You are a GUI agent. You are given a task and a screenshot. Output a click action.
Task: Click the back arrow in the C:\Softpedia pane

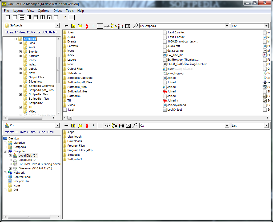tap(66, 26)
